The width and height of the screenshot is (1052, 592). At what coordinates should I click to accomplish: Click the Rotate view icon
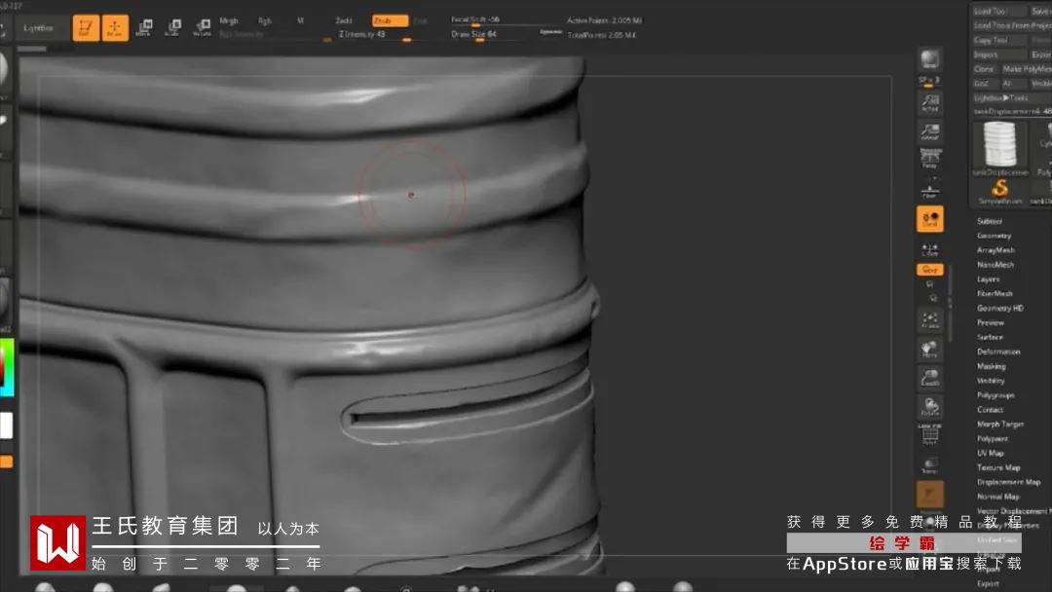click(930, 406)
